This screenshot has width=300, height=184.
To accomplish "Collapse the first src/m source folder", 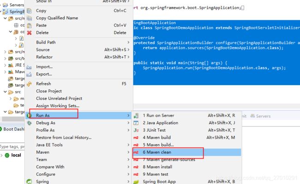I will click(x=6, y=18).
